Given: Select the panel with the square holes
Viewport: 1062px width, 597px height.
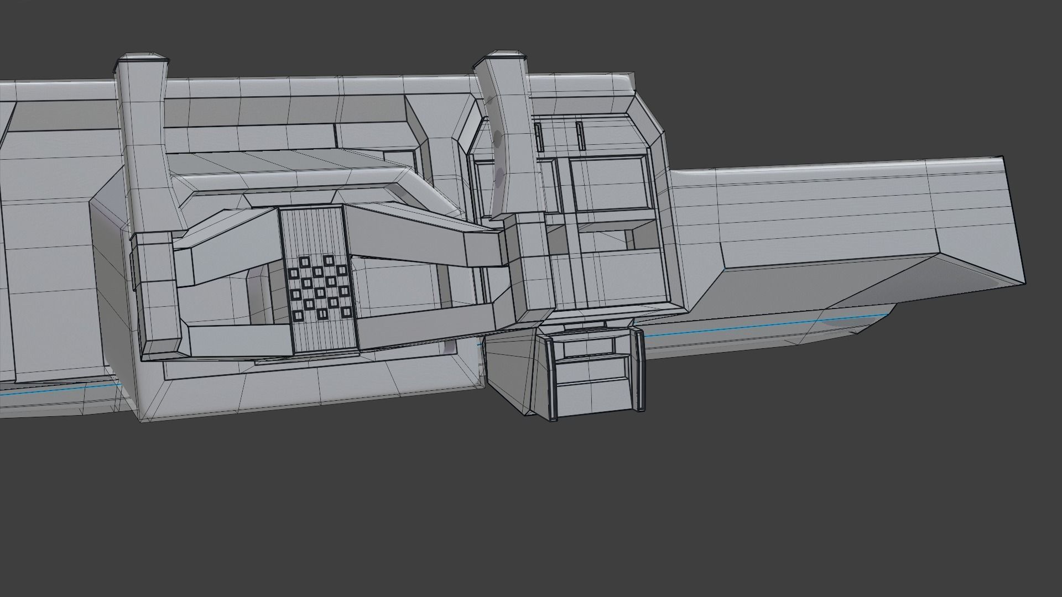Looking at the screenshot, I should point(319,280).
